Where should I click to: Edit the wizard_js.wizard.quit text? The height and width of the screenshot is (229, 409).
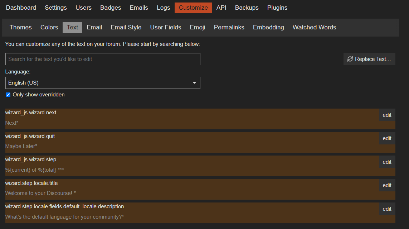pyautogui.click(x=387, y=138)
